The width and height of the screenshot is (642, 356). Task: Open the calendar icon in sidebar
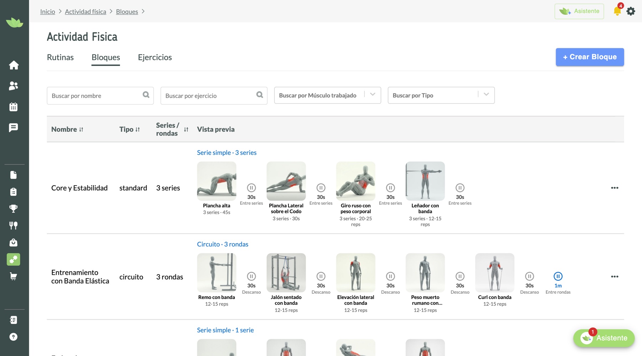pyautogui.click(x=14, y=107)
